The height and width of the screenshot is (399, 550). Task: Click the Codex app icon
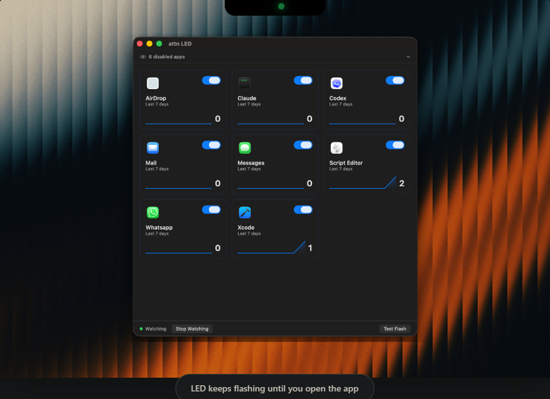click(x=337, y=83)
